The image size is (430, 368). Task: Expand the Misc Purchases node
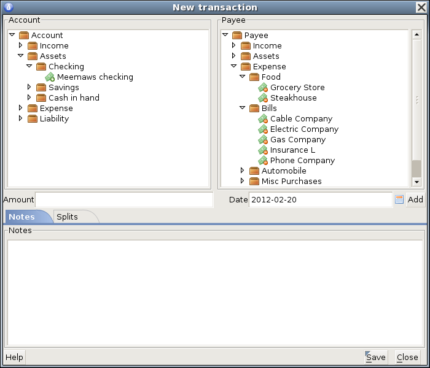[x=243, y=181]
